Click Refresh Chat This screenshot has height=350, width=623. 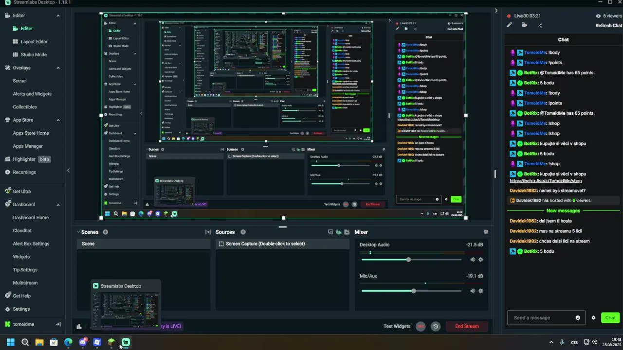click(608, 26)
